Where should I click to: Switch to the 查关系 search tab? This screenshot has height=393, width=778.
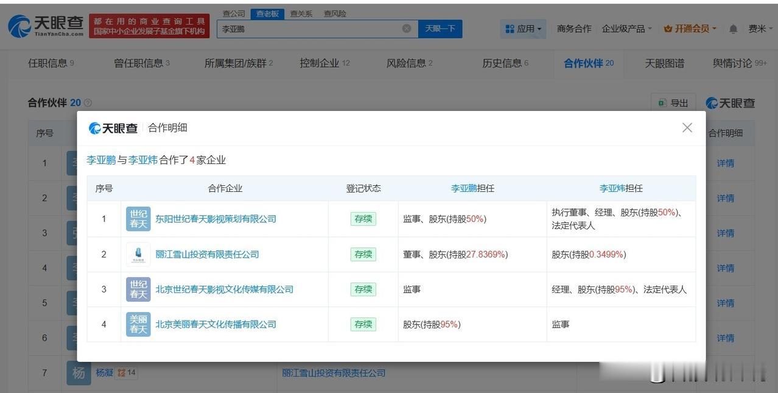301,13
